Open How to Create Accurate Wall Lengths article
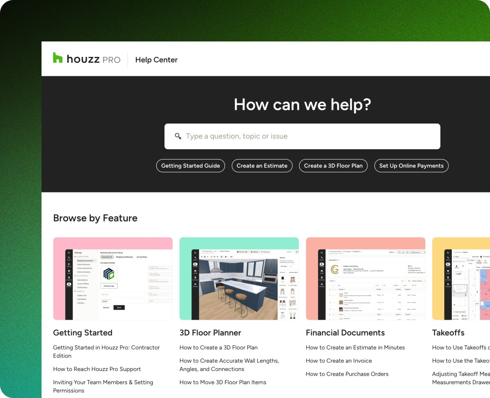Screen dimensions: 490x398 (x=229, y=364)
